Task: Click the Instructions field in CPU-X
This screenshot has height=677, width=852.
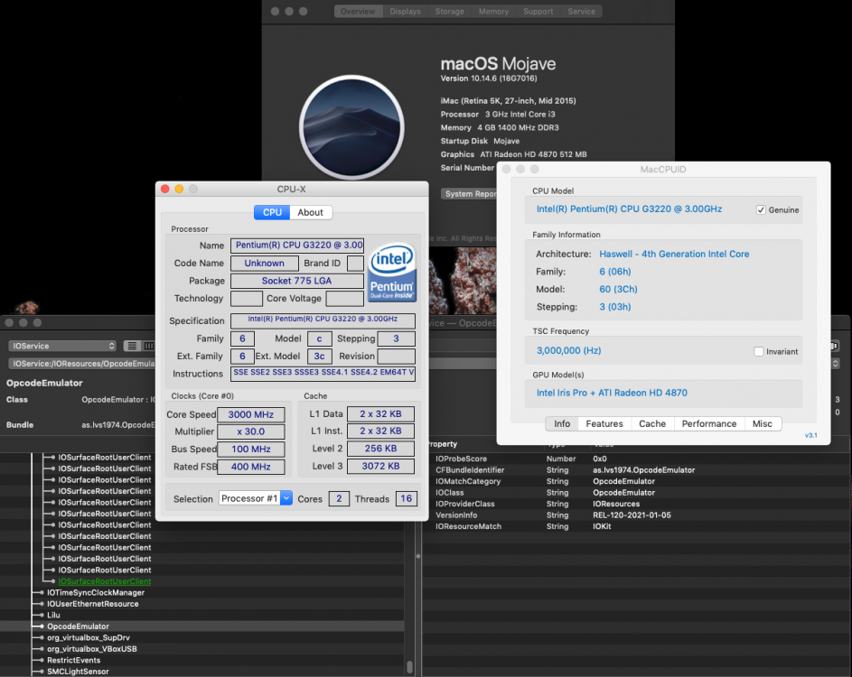Action: [323, 374]
